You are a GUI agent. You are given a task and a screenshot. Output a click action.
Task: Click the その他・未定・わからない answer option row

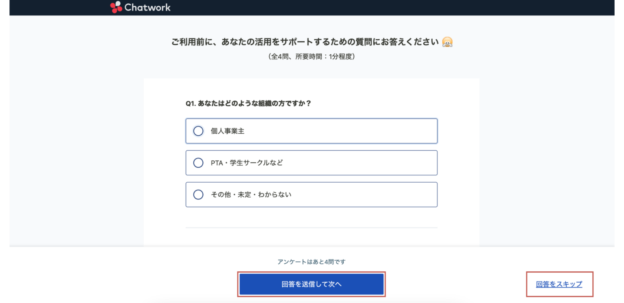(x=311, y=194)
